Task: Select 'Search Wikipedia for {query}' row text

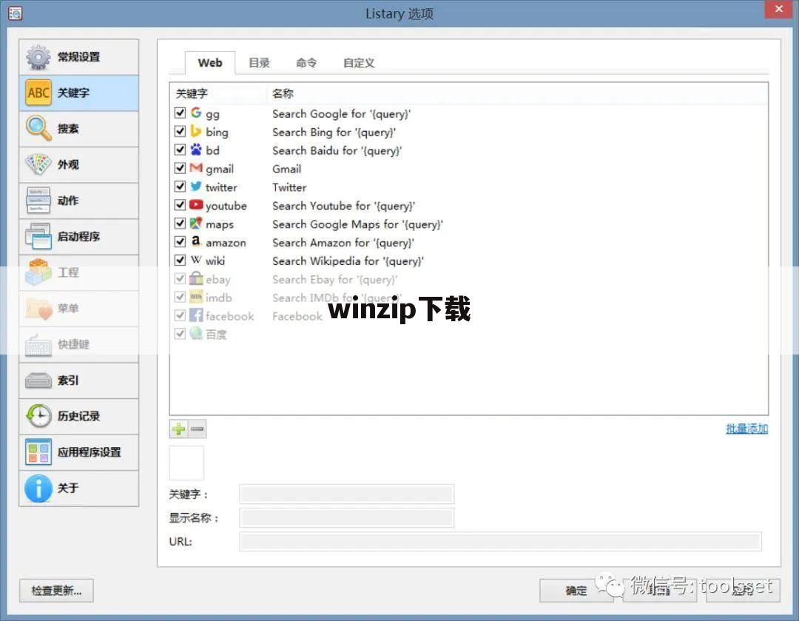Action: (348, 261)
